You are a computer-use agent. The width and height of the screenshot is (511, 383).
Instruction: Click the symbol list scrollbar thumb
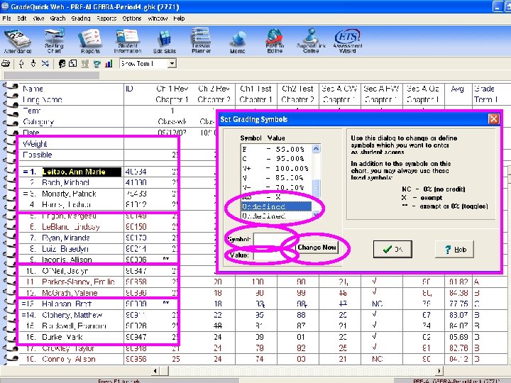coord(316,187)
